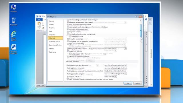Enable 'Prompt to update style' checkbox

pyautogui.click(x=68, y=39)
